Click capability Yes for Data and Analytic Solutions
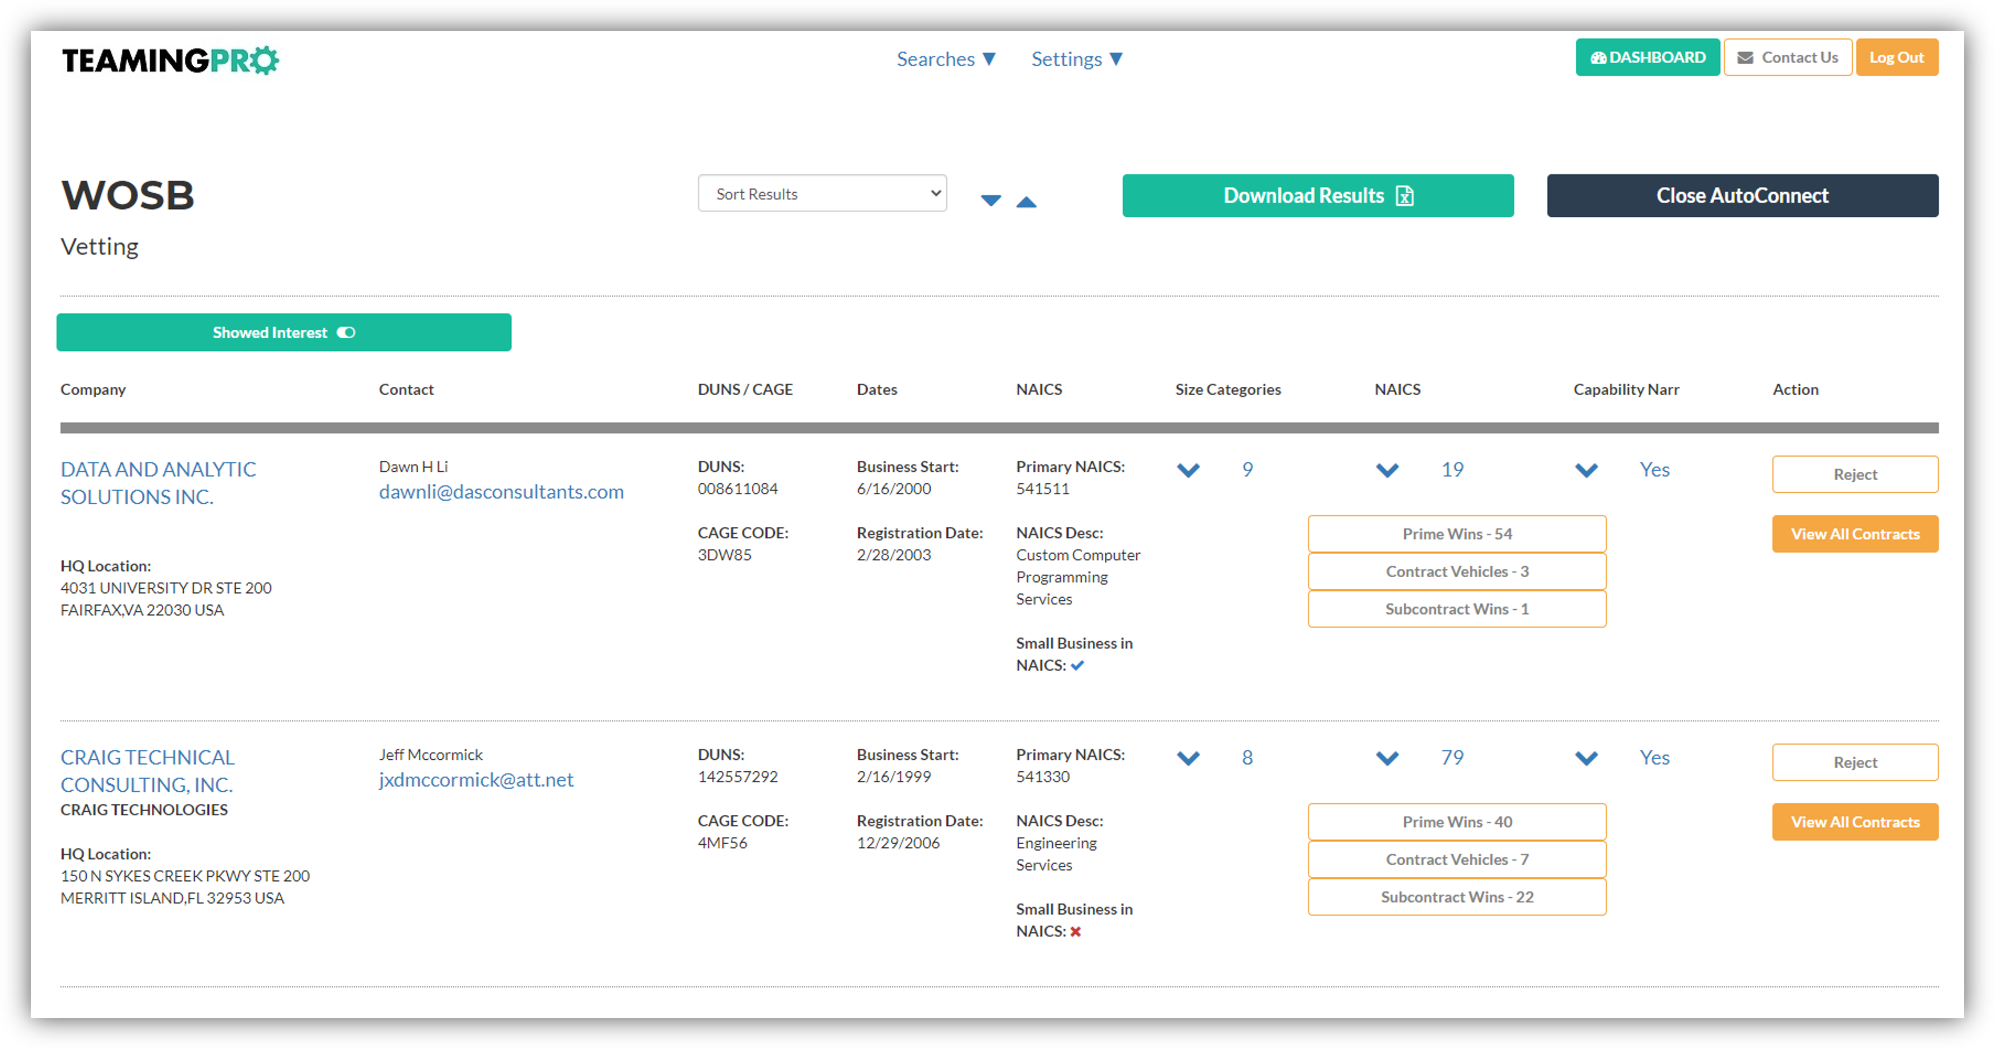 1654,470
